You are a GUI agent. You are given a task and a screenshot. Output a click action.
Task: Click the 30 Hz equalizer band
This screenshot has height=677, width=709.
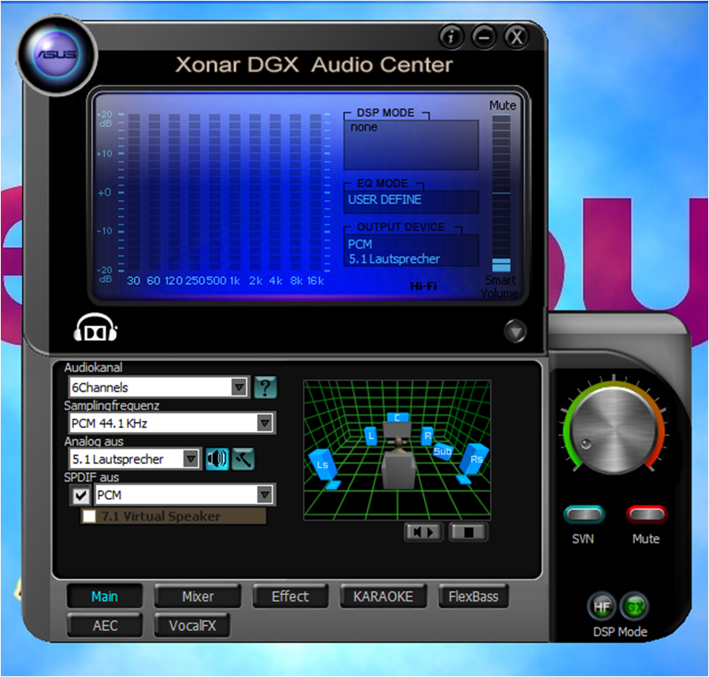(x=134, y=193)
